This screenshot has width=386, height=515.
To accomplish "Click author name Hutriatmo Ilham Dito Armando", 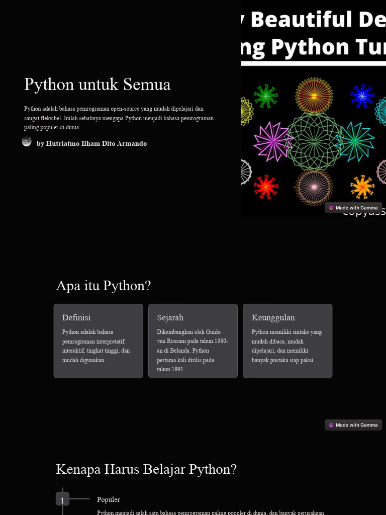I will click(96, 143).
